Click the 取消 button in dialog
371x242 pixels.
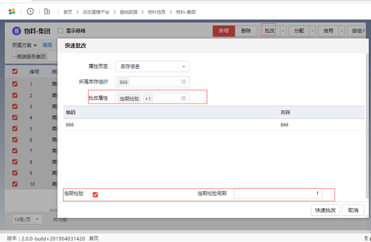[x=353, y=210]
